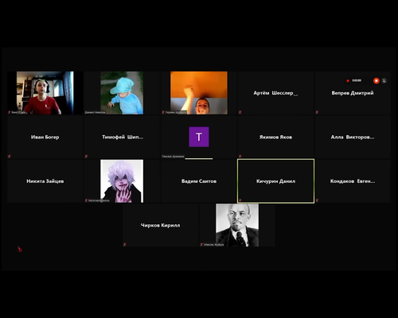The image size is (398, 318).
Task: Click the name Иван Богер
Action: [45, 137]
